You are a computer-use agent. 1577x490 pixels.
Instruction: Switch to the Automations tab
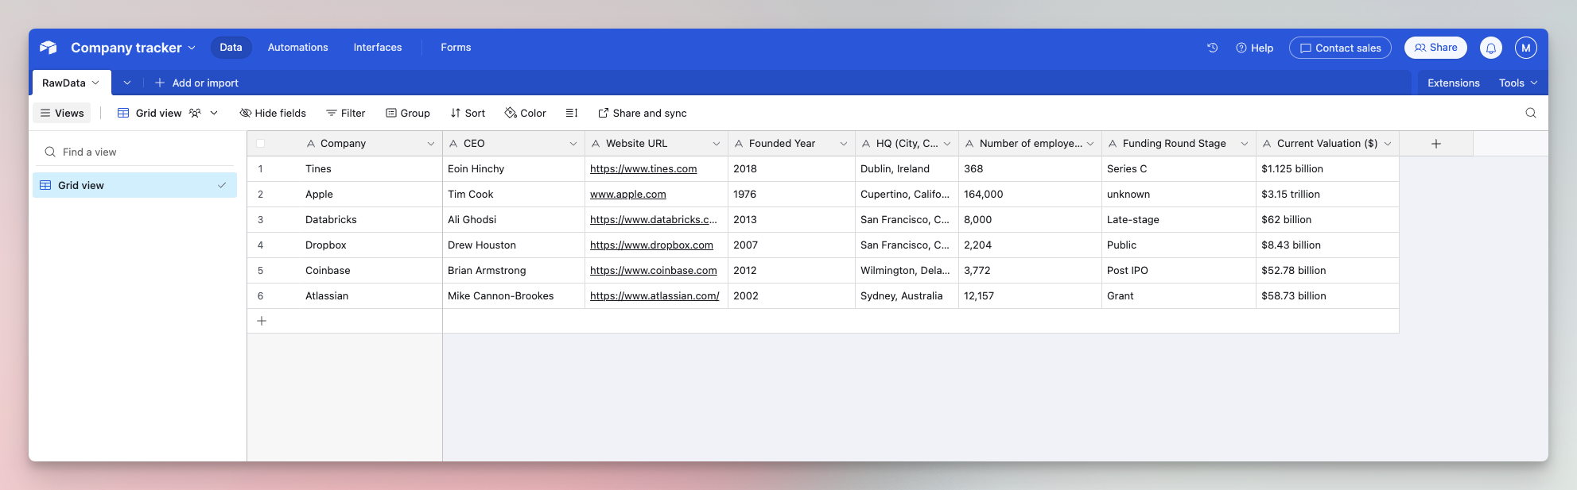[x=297, y=48]
